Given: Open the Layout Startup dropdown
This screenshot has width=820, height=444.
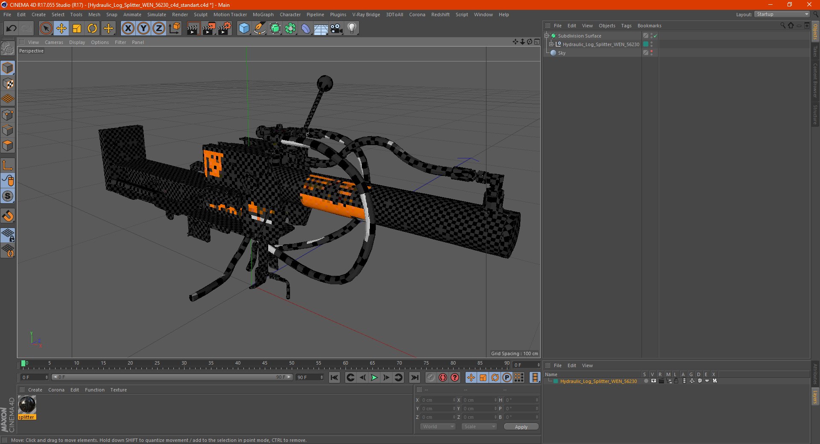Looking at the screenshot, I should (x=782, y=15).
